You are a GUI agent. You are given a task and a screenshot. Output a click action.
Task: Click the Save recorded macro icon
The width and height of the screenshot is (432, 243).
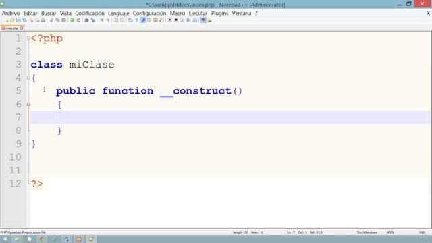click(195, 20)
